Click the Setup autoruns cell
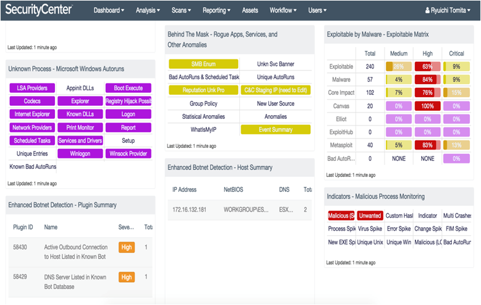Image resolution: width=481 pixels, height=305 pixels. 128,140
